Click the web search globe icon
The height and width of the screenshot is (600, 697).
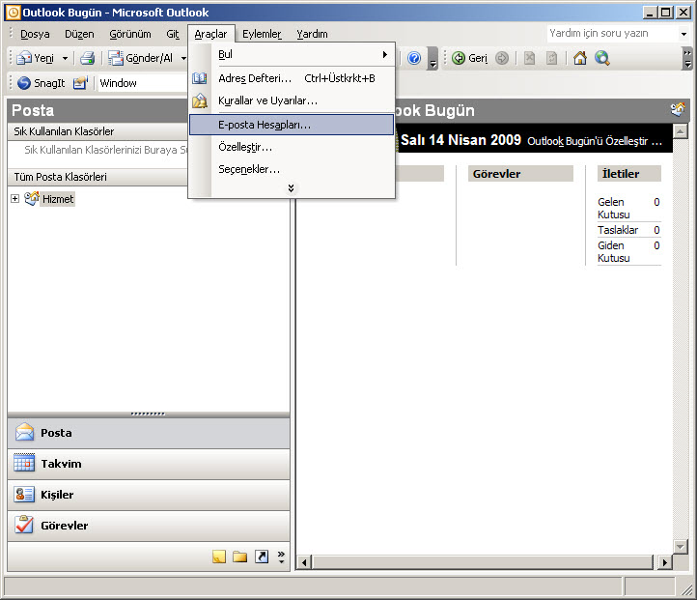click(x=601, y=58)
